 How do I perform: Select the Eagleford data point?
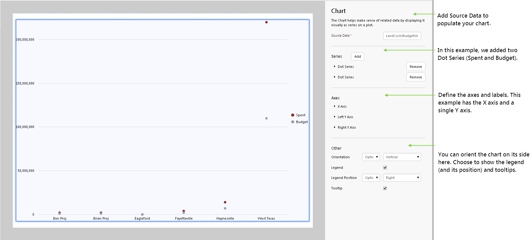(142, 214)
